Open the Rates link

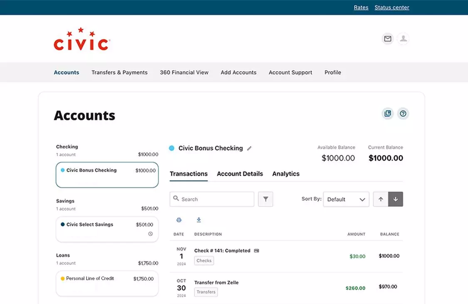coord(361,7)
